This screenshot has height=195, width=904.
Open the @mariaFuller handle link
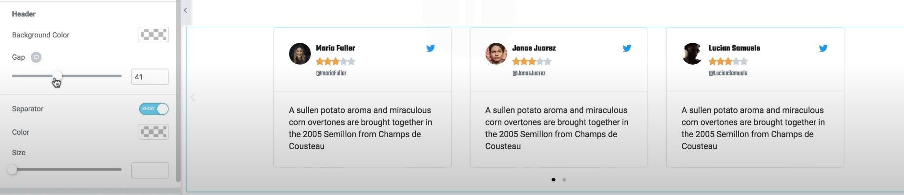331,73
